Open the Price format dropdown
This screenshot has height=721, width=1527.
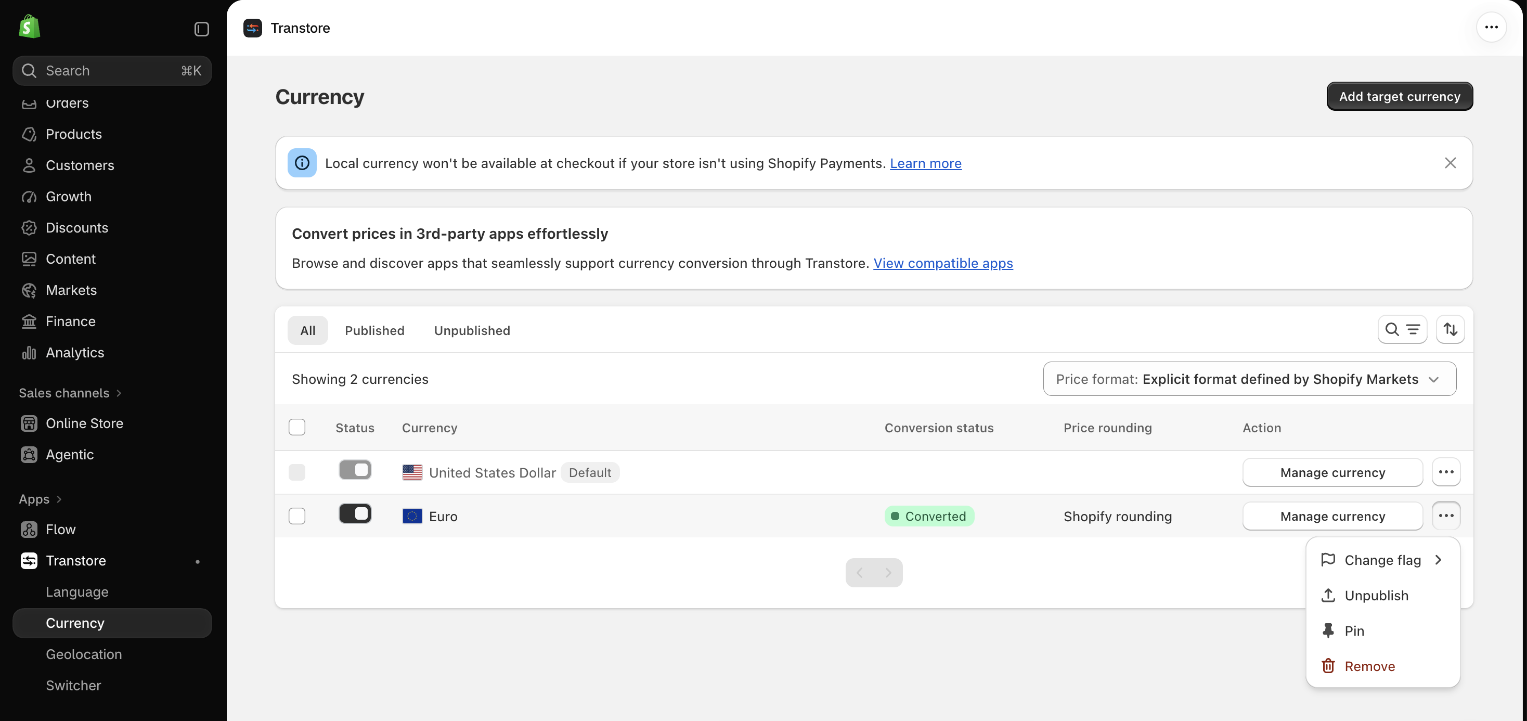(x=1250, y=379)
